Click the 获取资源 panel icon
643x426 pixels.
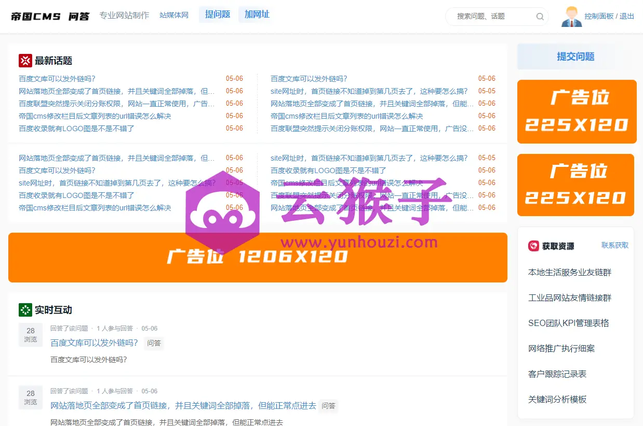click(x=533, y=246)
